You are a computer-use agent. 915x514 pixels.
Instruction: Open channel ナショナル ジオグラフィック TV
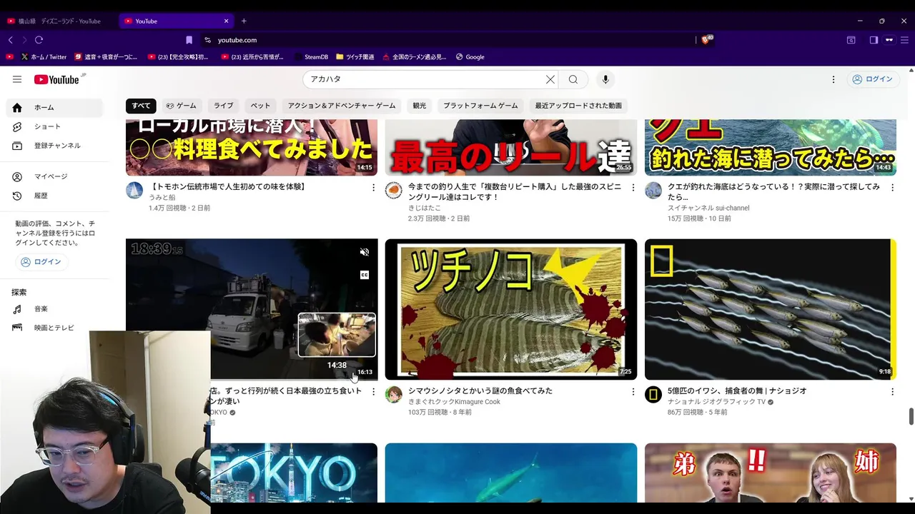[x=716, y=402]
